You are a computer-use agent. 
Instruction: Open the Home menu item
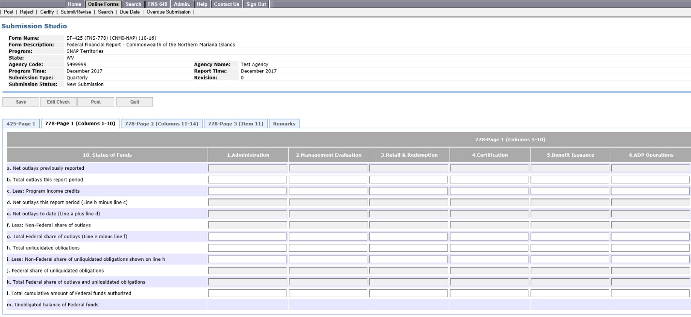tap(75, 4)
